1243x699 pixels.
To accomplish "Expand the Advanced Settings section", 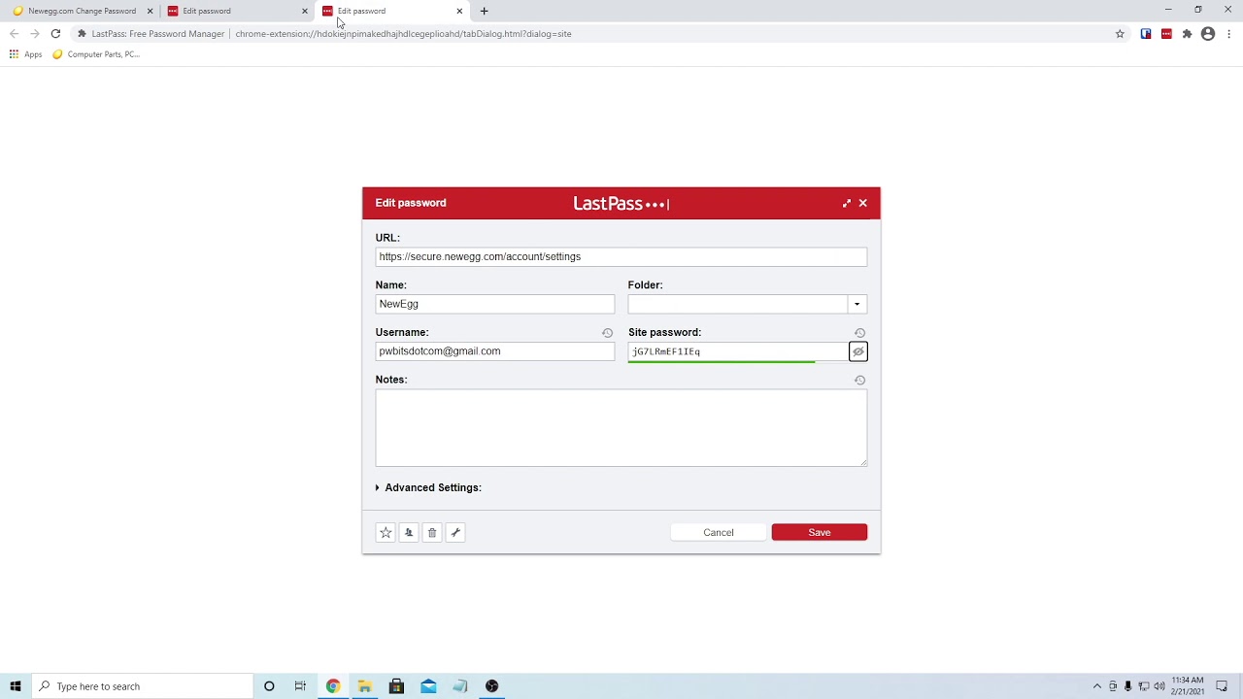I will pos(428,487).
